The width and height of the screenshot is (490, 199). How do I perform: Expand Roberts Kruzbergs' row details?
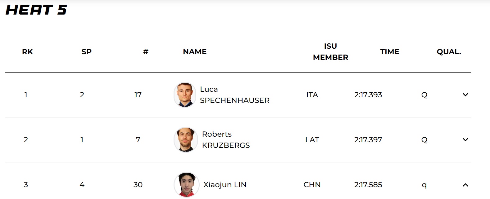tap(465, 140)
